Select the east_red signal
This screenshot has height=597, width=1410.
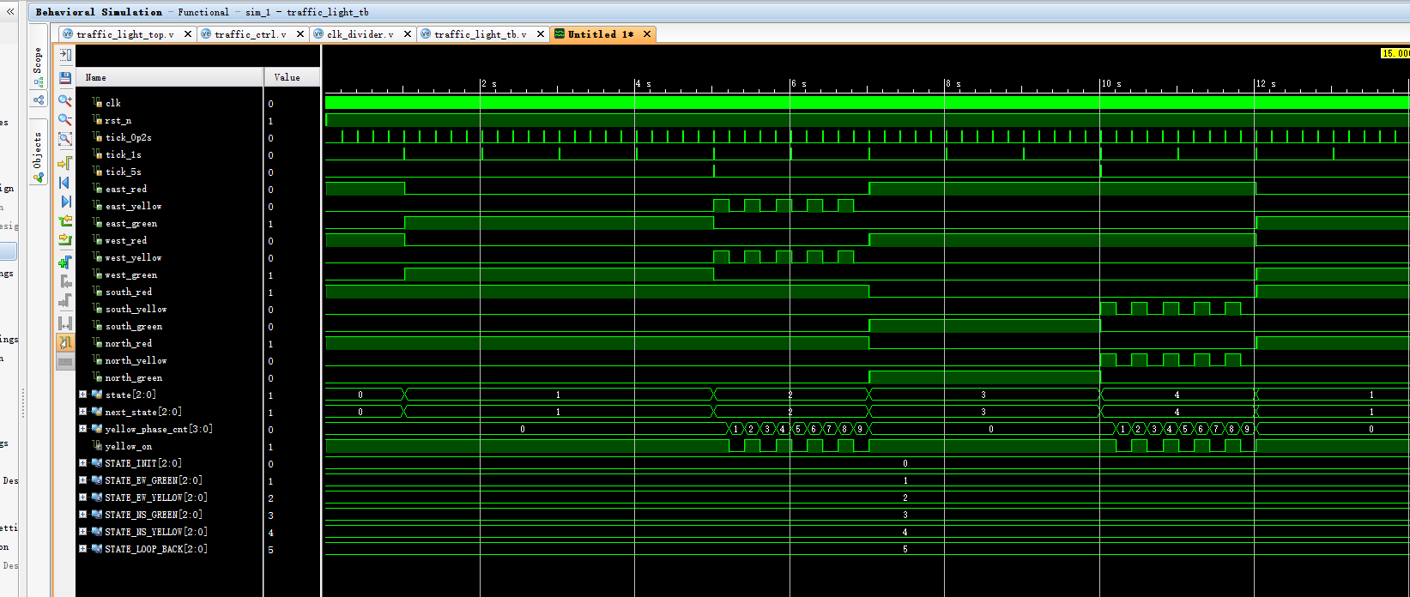pos(125,189)
